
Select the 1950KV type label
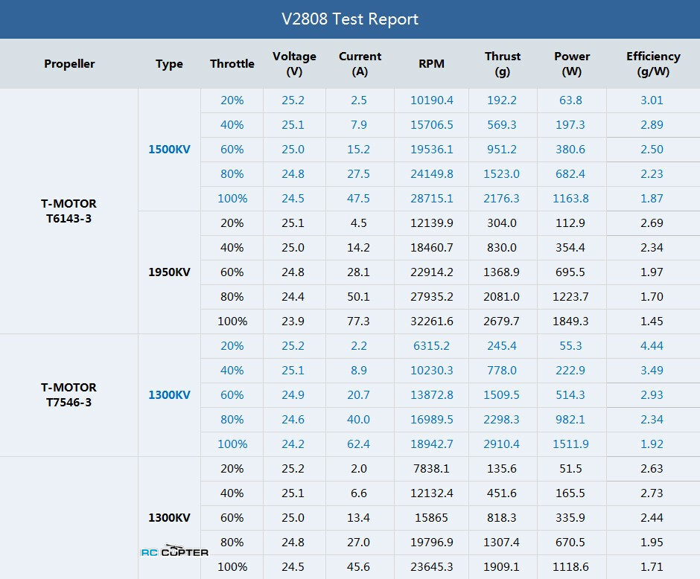click(169, 272)
